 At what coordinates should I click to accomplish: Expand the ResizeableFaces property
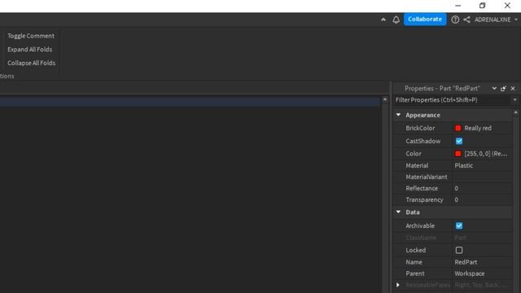398,285
